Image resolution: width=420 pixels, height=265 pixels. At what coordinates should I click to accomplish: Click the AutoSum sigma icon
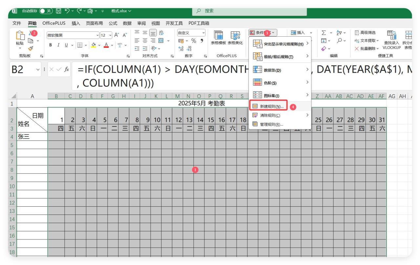(324, 32)
